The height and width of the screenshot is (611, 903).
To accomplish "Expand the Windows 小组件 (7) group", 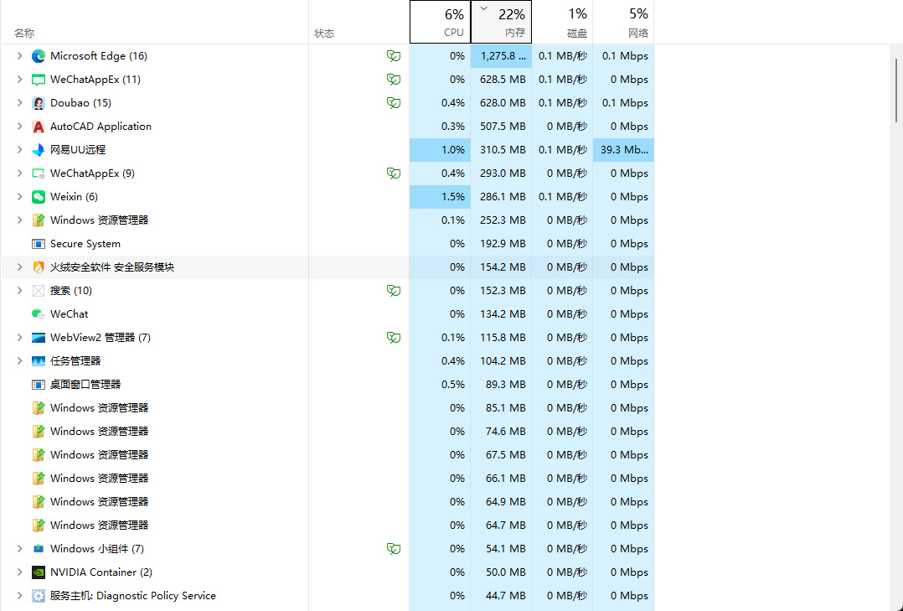I will click(x=20, y=549).
